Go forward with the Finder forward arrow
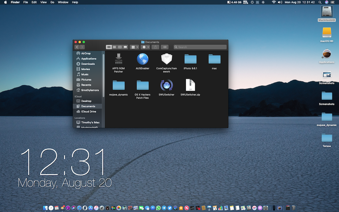The width and height of the screenshot is (339, 212). 82,47
